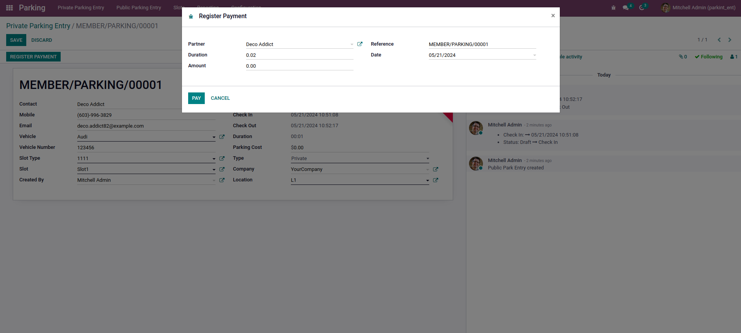
Task: Click the Parking app title
Action: point(32,8)
